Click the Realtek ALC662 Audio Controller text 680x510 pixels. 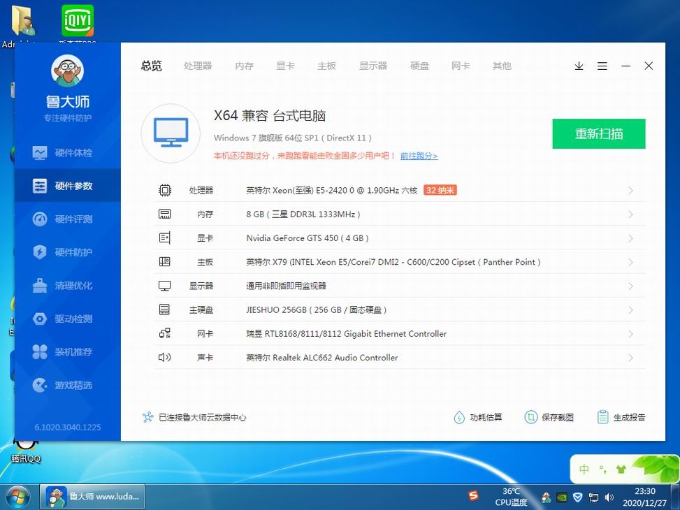click(321, 357)
